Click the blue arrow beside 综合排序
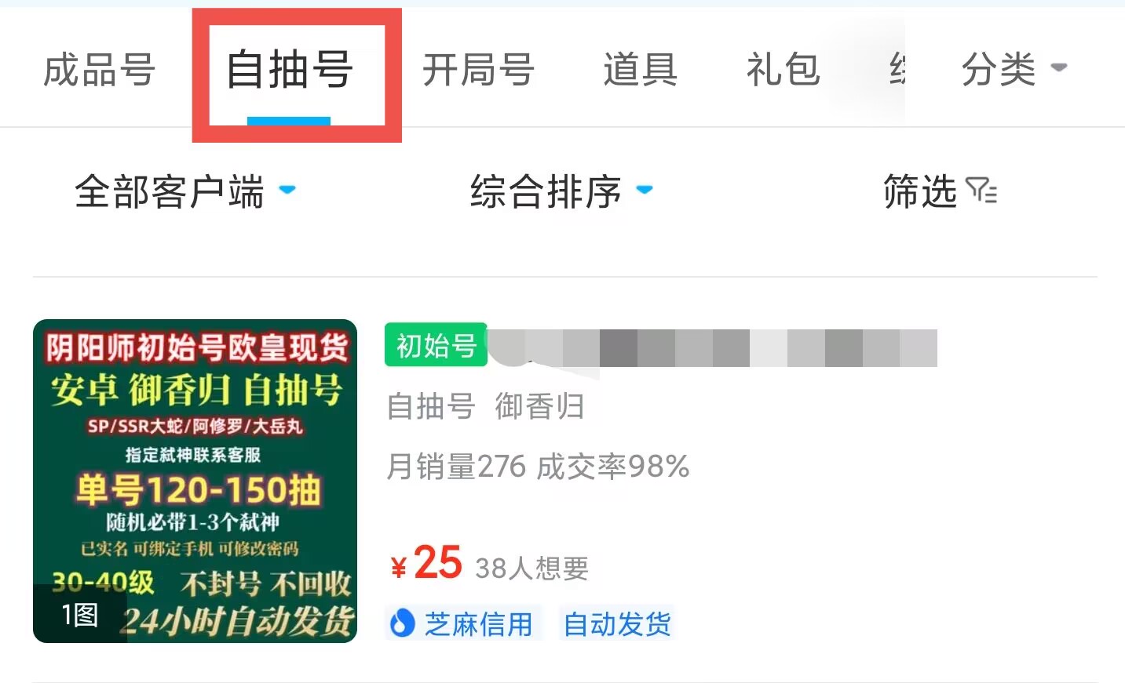The width and height of the screenshot is (1125, 683). [645, 190]
